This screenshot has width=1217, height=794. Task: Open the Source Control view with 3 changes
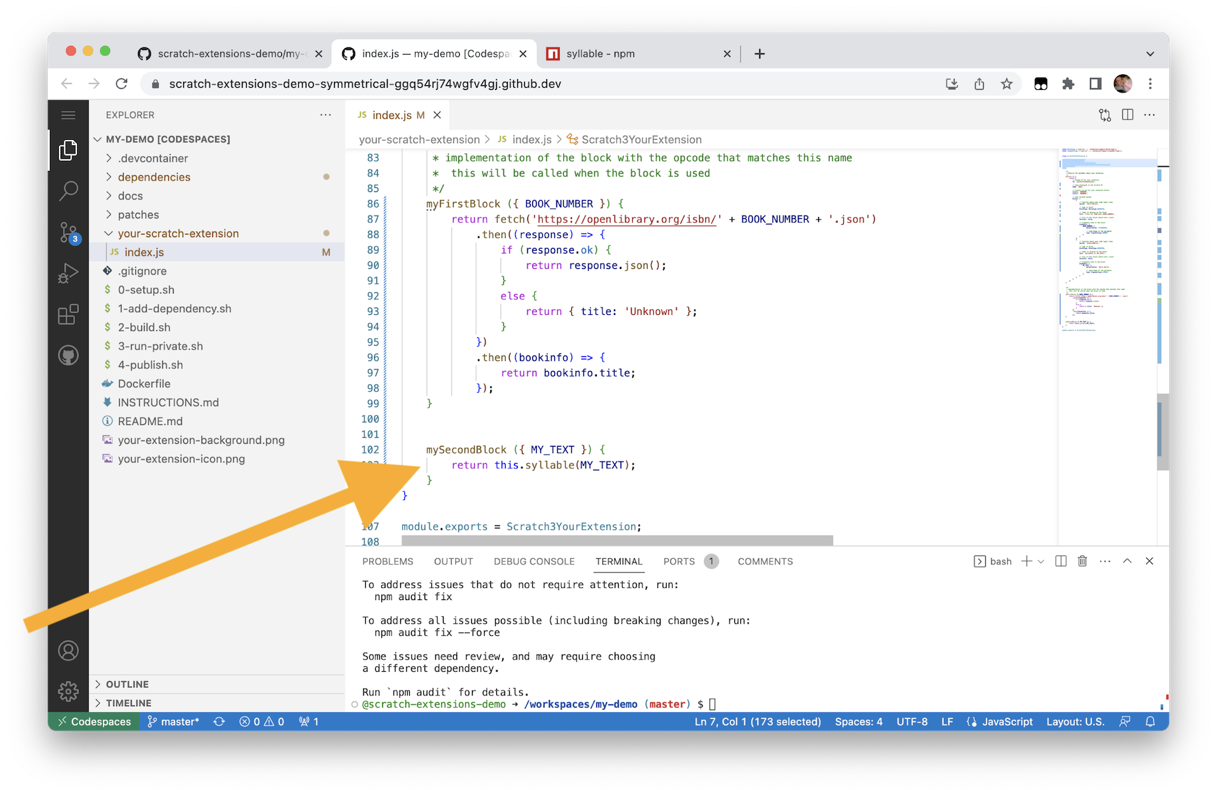click(x=68, y=233)
